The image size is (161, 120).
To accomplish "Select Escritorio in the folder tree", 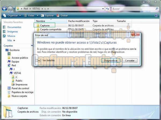I will click(14, 50).
